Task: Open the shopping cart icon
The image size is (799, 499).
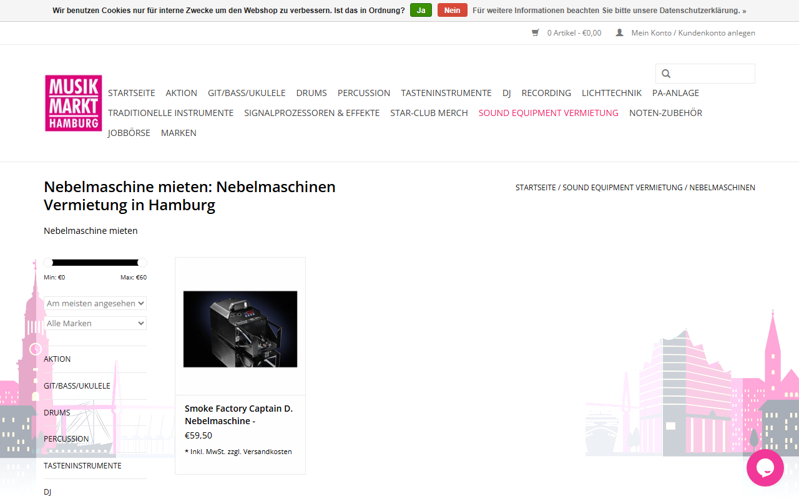Action: click(x=535, y=33)
